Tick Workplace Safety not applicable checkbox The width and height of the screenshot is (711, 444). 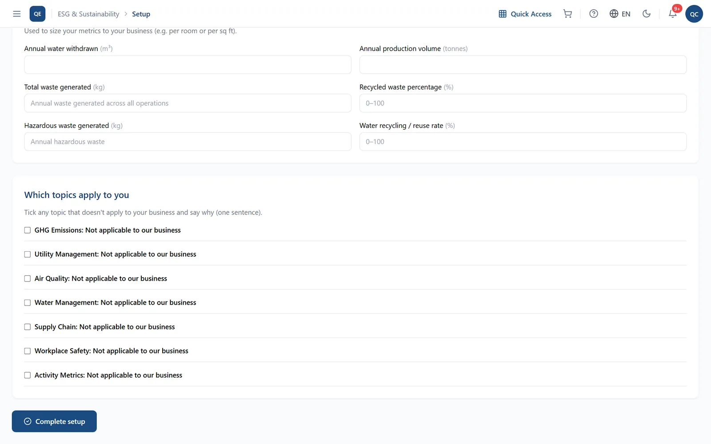pos(28,351)
